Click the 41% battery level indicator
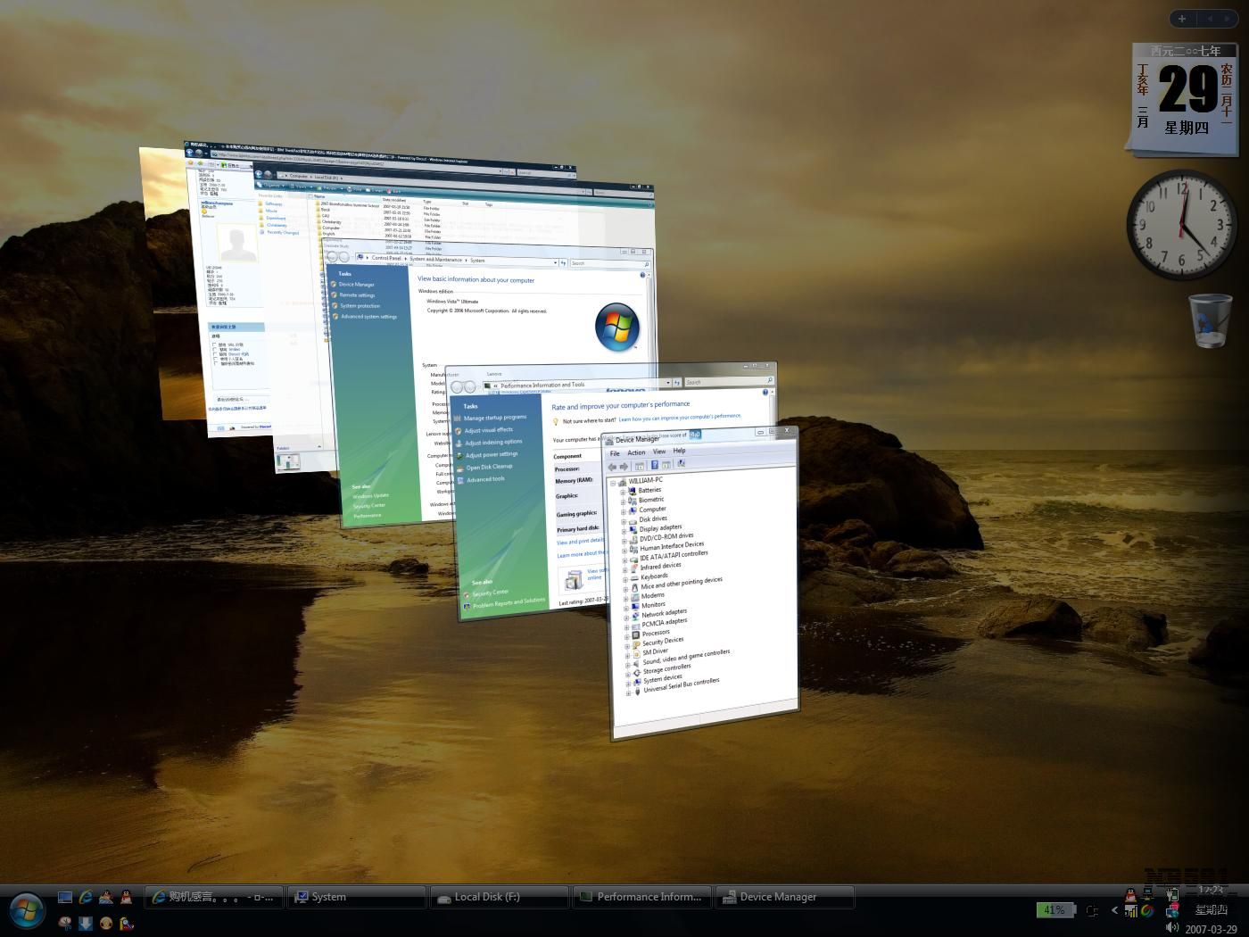The width and height of the screenshot is (1249, 937). click(x=1054, y=910)
